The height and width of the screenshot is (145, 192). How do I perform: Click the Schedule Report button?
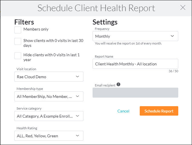[x=159, y=111]
